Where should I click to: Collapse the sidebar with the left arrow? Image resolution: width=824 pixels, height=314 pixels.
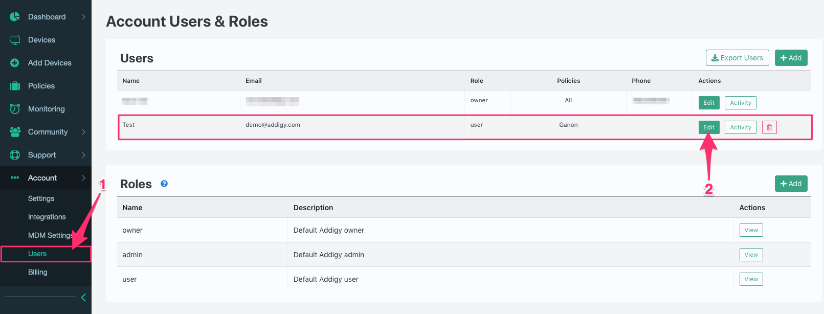click(83, 298)
